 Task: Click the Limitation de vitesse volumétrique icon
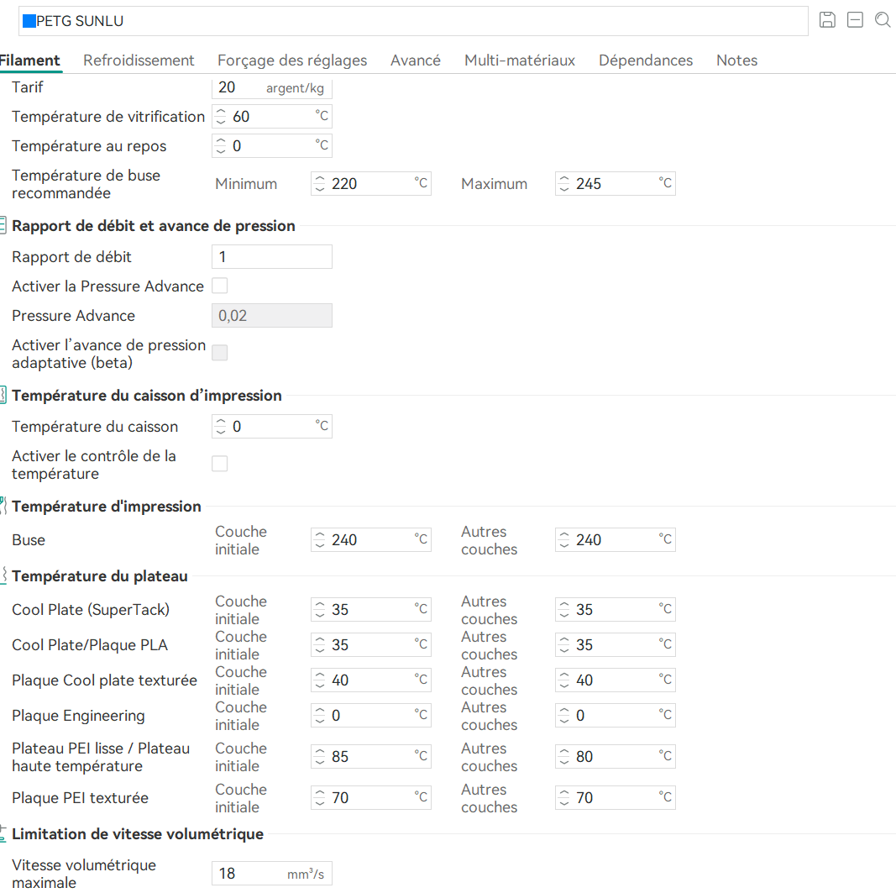3,834
